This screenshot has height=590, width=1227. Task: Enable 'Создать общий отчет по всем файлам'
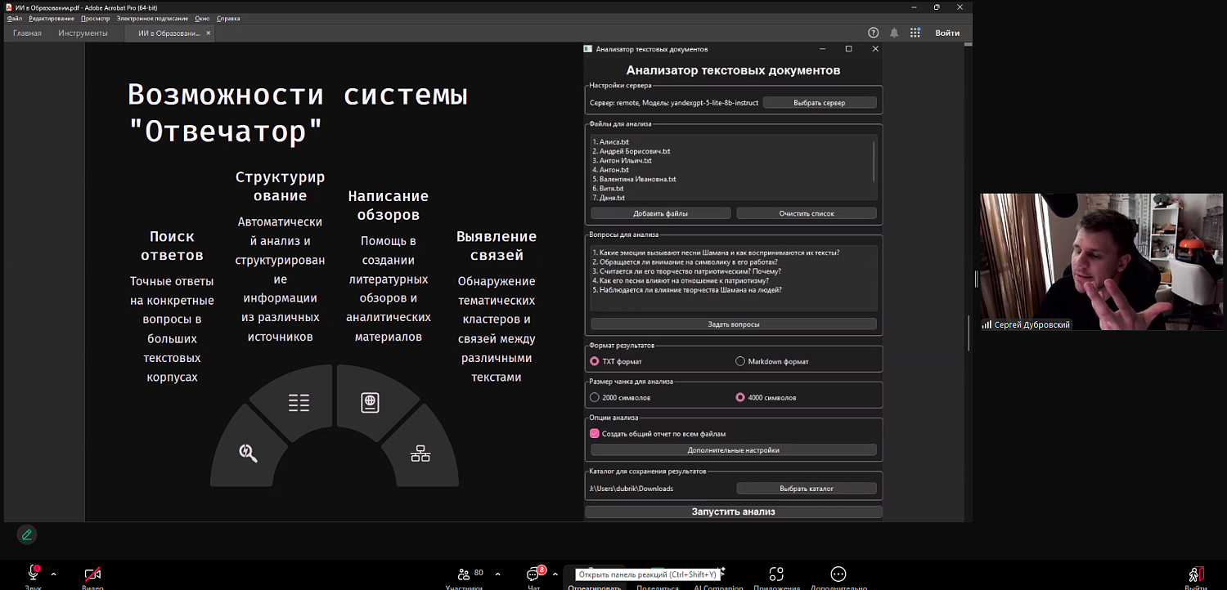tap(596, 432)
